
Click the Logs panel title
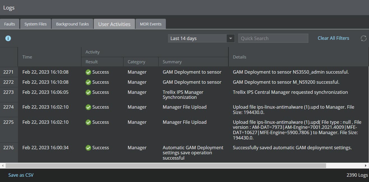pyautogui.click(x=9, y=8)
